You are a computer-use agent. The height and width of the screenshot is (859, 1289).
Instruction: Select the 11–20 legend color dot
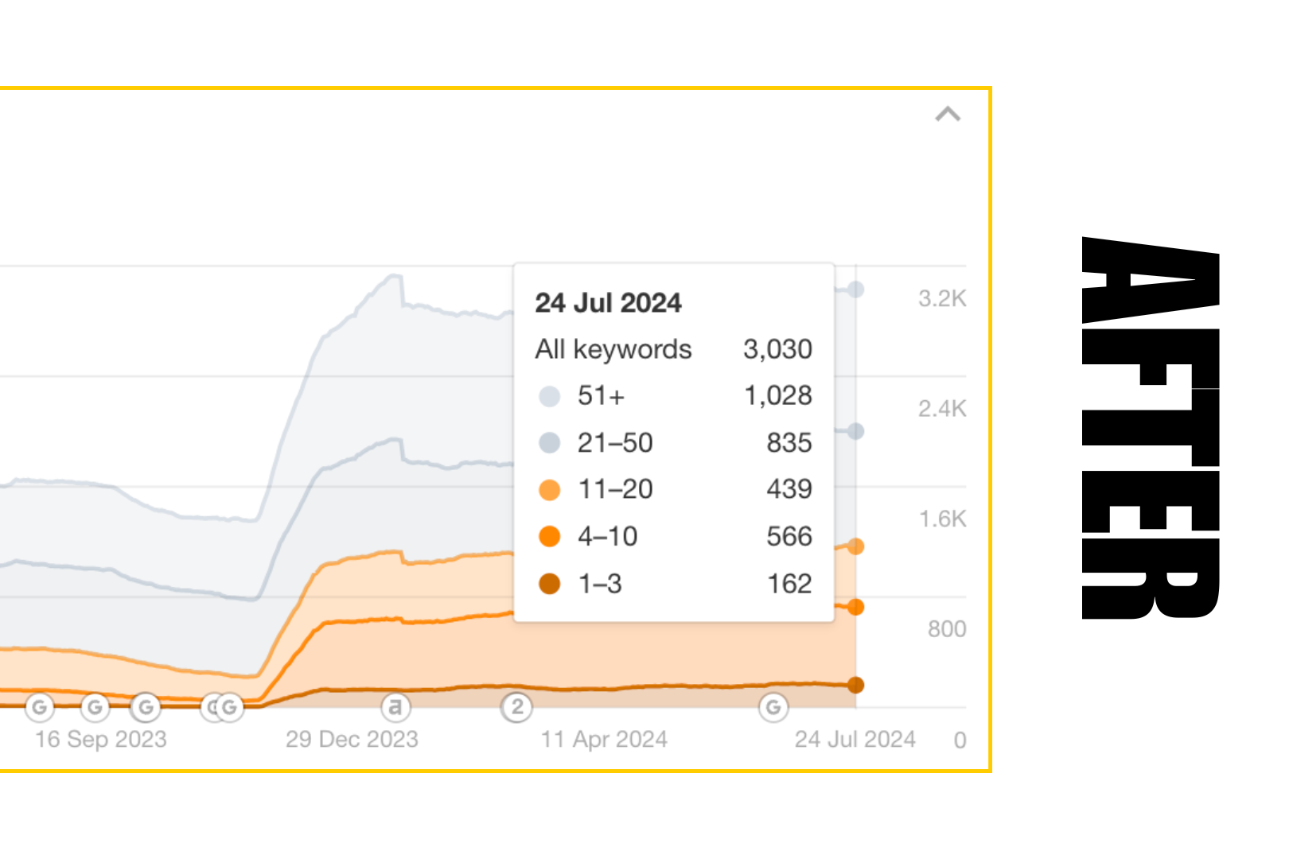point(550,490)
